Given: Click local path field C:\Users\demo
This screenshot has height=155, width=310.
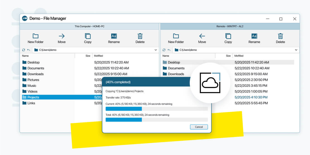Looking at the screenshot, I should click(x=95, y=50).
